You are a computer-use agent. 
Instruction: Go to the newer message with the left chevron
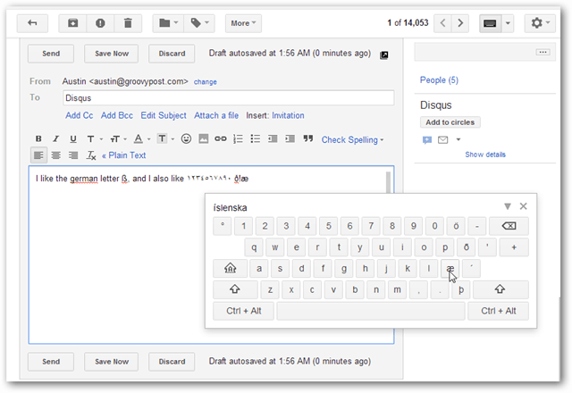click(442, 23)
